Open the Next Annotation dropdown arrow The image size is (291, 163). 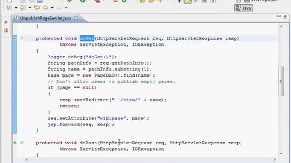(16, 8)
